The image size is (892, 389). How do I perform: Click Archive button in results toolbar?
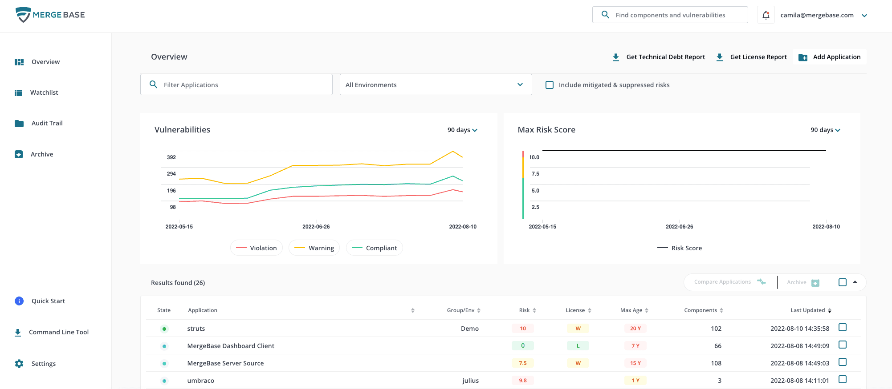pyautogui.click(x=803, y=282)
